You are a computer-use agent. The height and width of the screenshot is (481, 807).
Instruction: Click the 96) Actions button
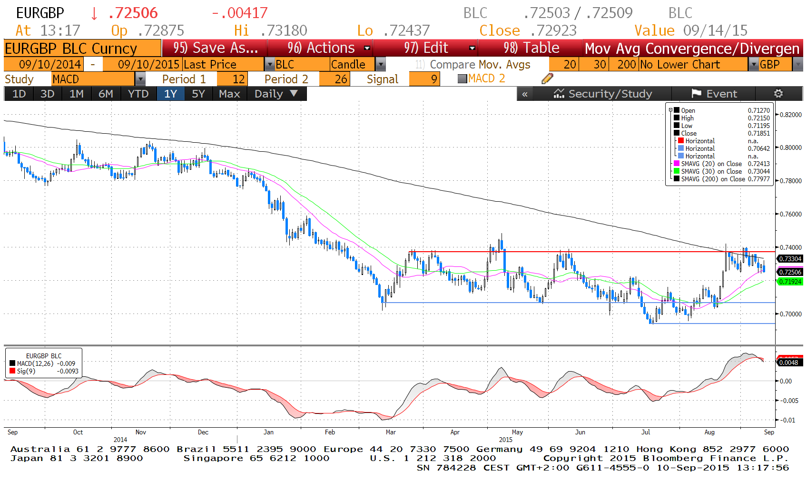pyautogui.click(x=321, y=48)
